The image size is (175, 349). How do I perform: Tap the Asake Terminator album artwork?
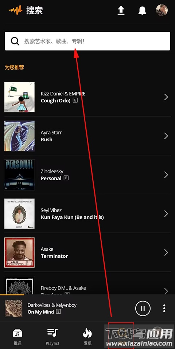click(x=19, y=252)
